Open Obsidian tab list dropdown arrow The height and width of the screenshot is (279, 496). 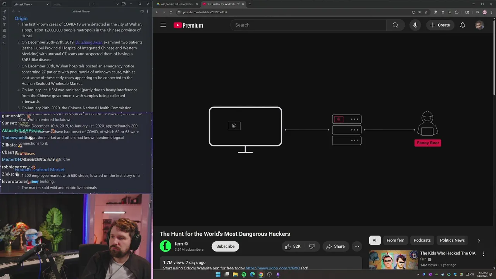click(x=117, y=4)
